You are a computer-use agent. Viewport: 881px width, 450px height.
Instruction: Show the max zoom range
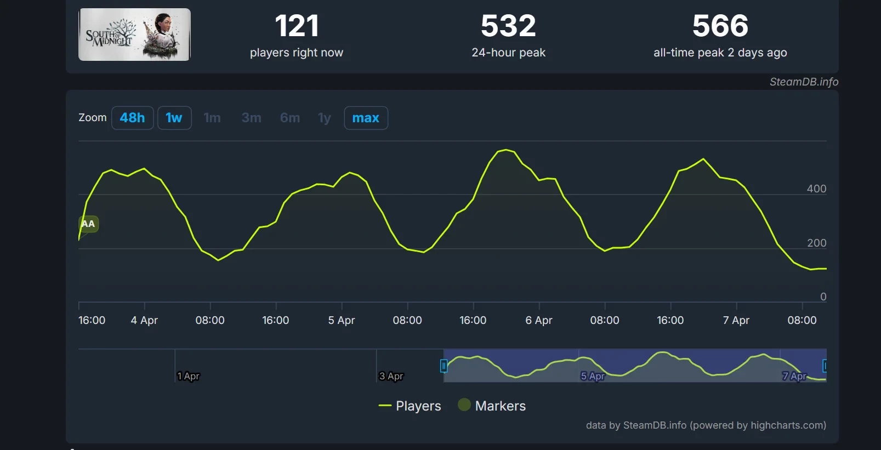pos(366,118)
